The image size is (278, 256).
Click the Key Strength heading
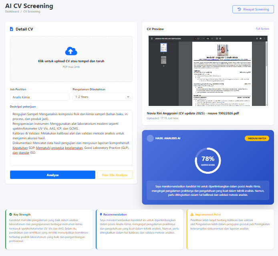point(22,214)
